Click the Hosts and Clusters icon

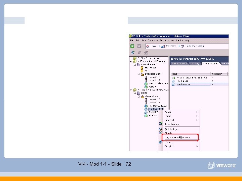click(182, 46)
